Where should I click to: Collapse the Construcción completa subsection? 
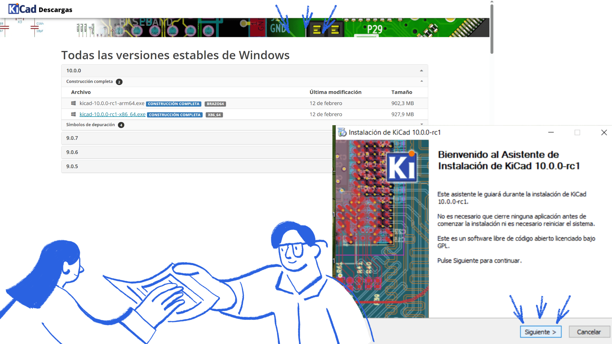click(421, 82)
